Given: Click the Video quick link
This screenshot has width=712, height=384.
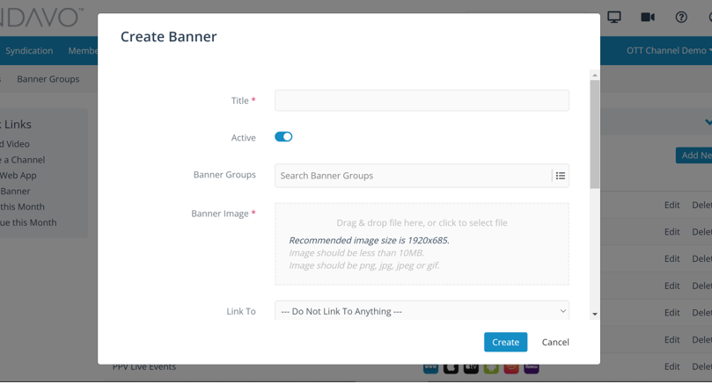Looking at the screenshot, I should point(15,144).
